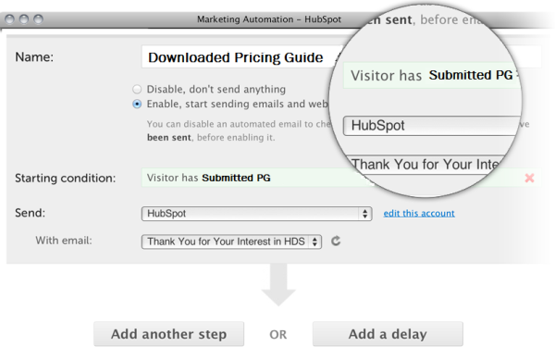
Task: Click the 'Marketing Automation – HubSpot' title bar
Action: coord(269,19)
